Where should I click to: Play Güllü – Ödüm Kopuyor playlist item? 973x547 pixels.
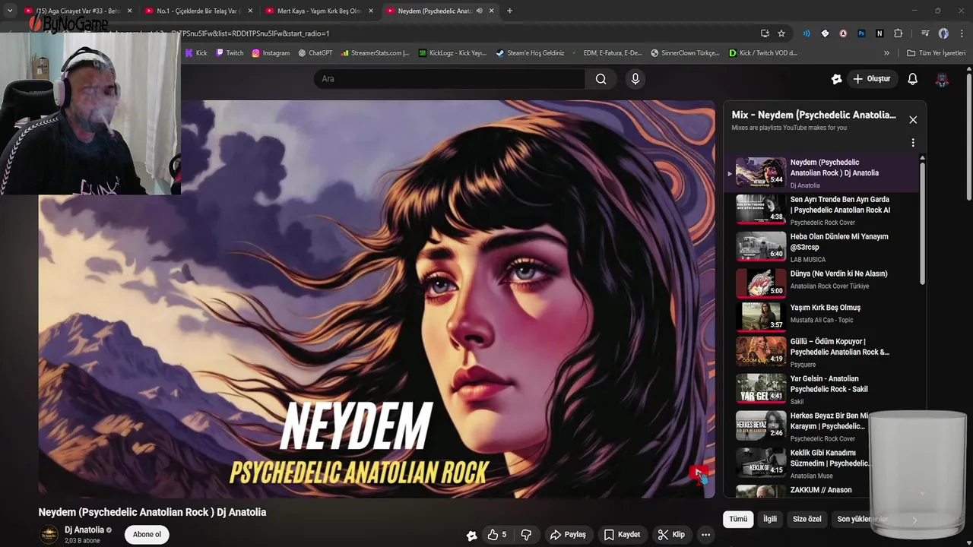click(x=823, y=353)
